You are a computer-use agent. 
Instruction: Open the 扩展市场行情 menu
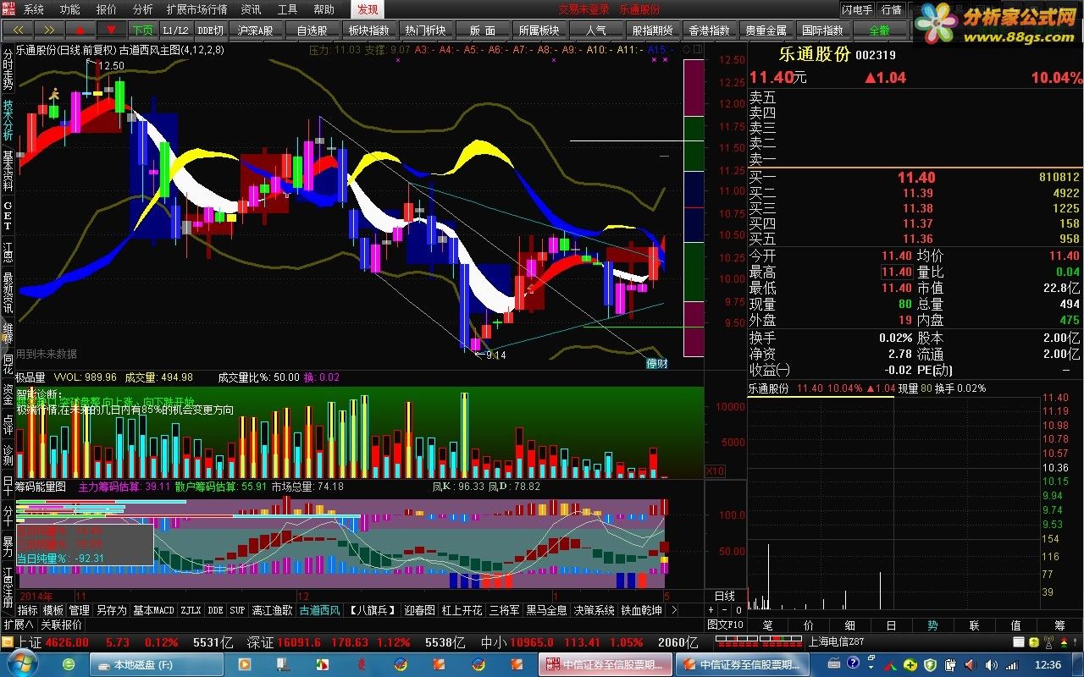tap(196, 9)
